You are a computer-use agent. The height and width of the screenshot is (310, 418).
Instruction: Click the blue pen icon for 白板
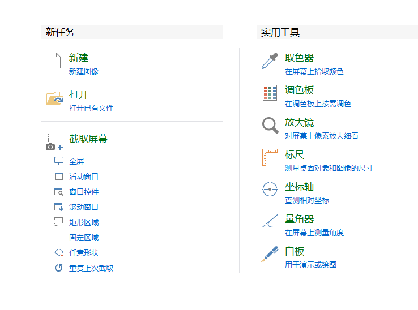coord(270,254)
